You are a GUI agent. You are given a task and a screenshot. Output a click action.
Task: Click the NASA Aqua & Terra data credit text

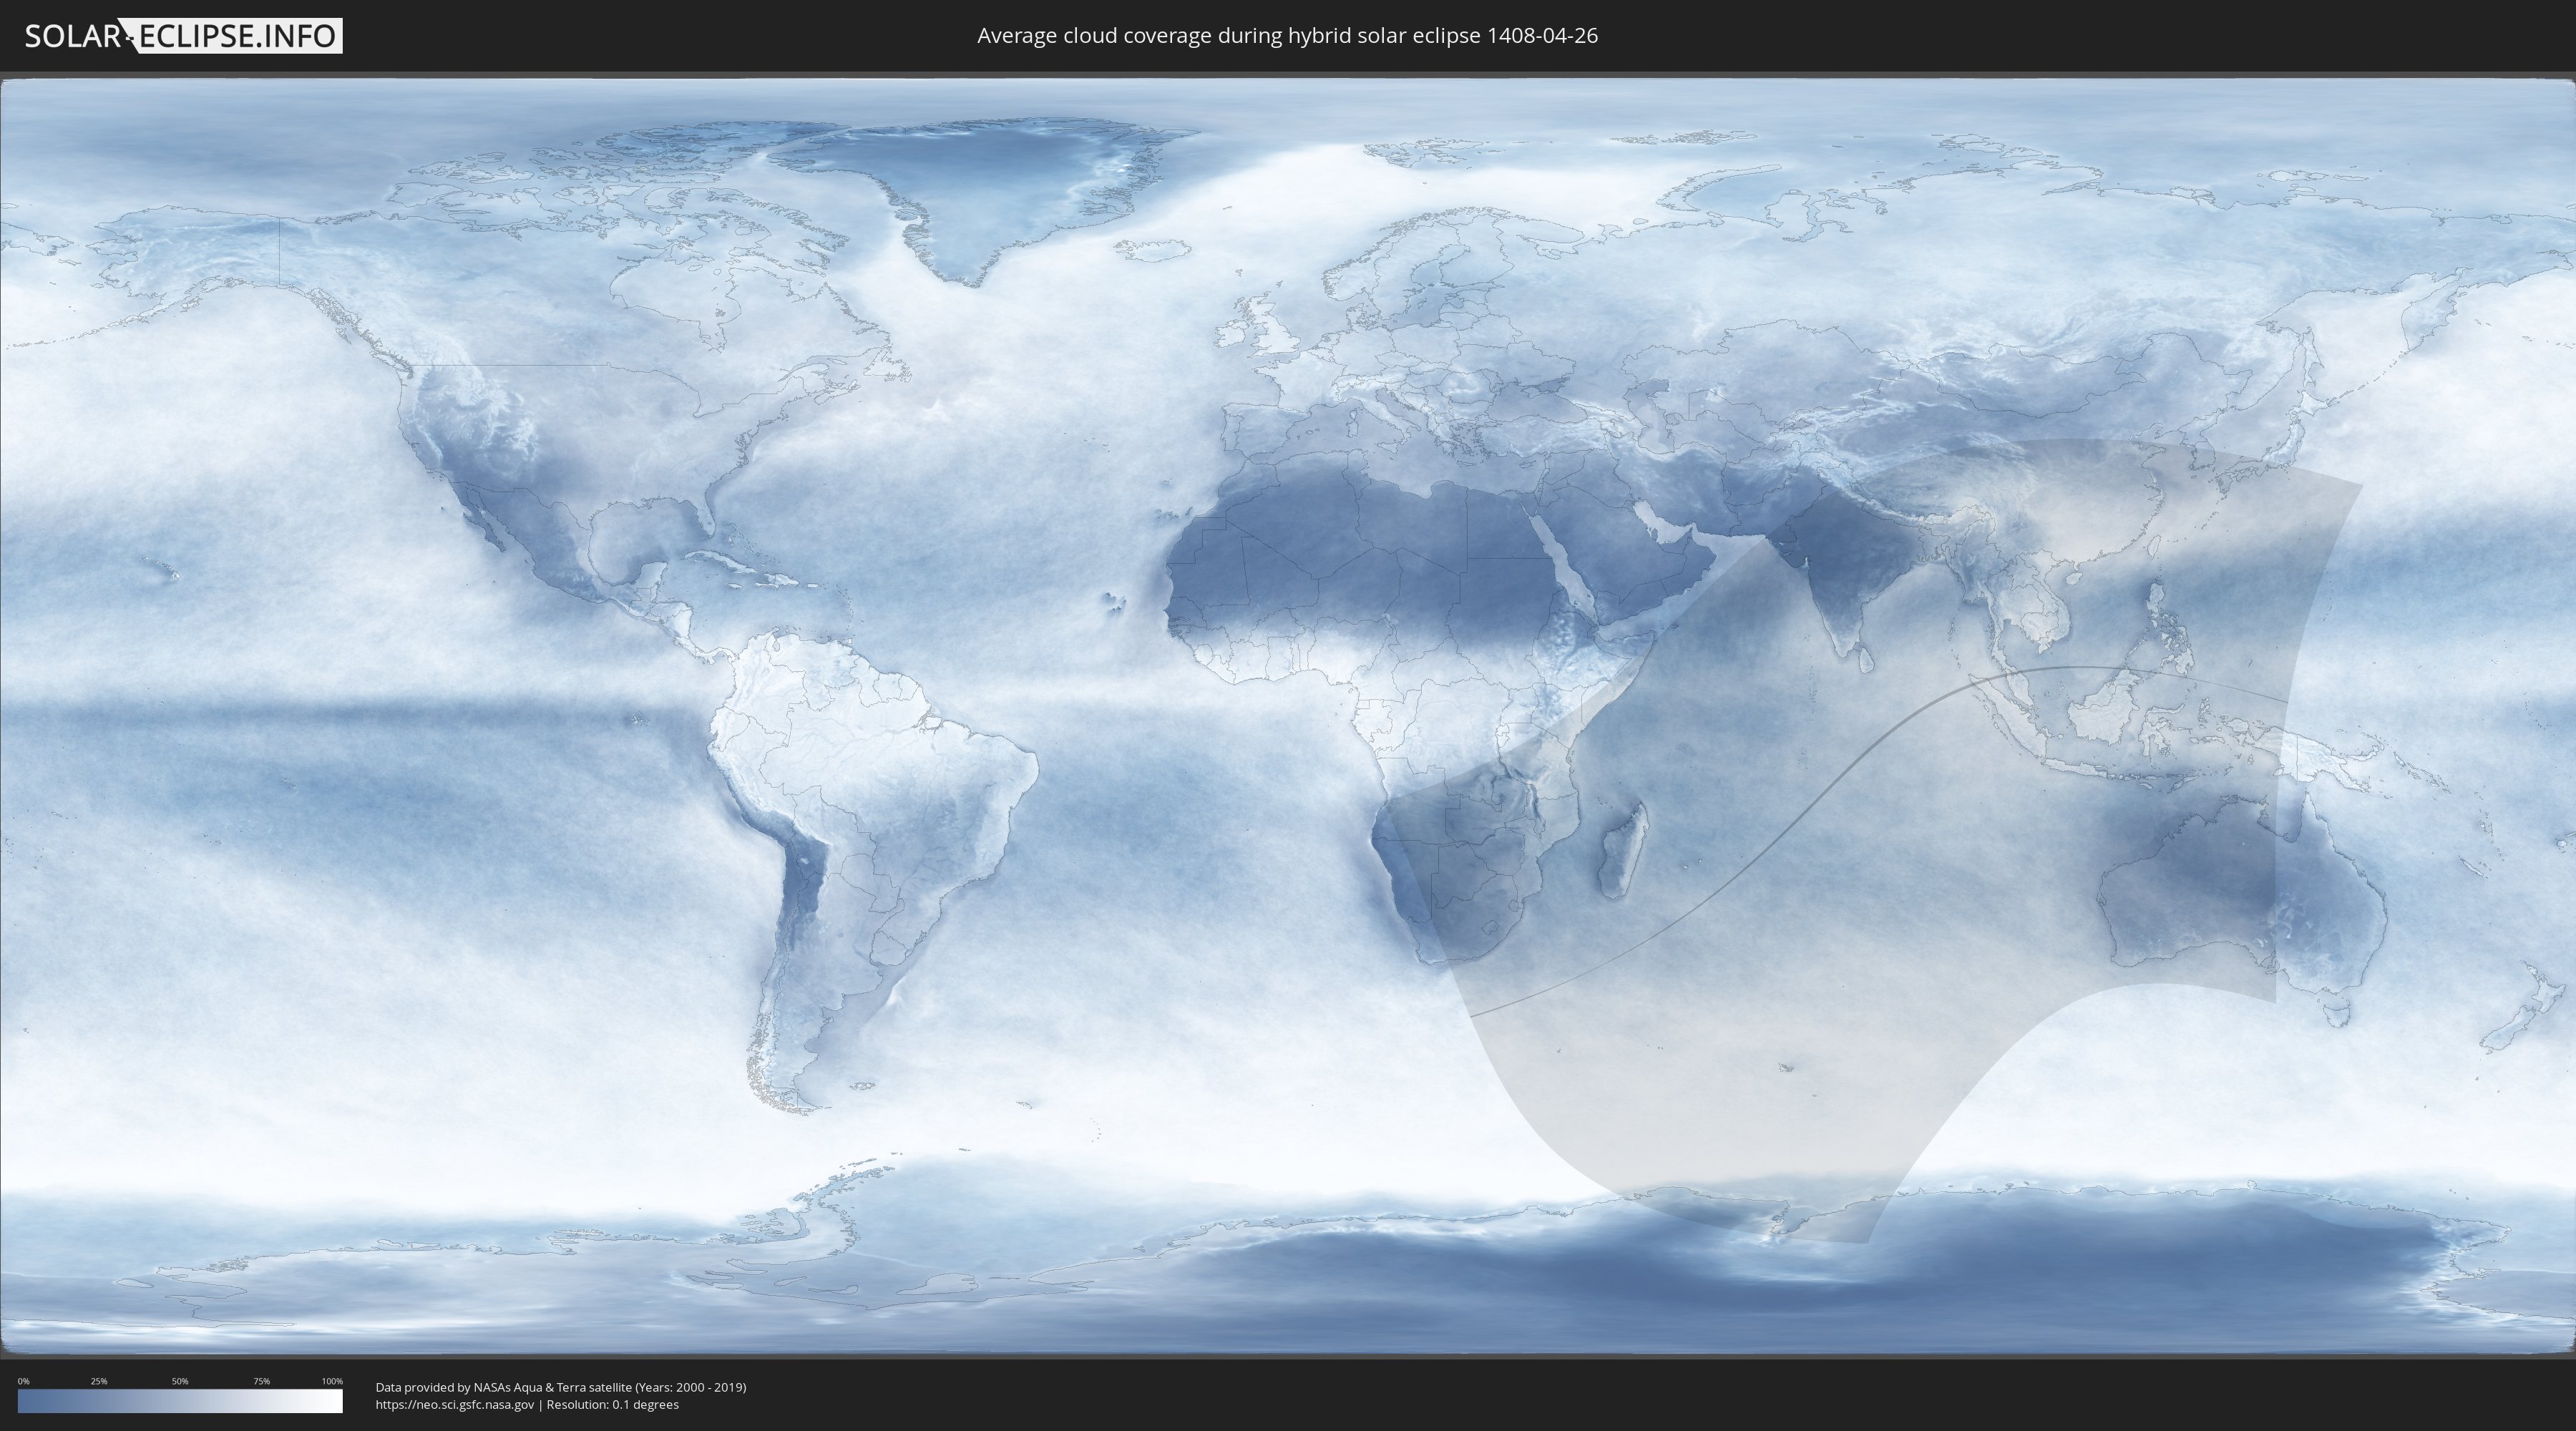[x=561, y=1387]
